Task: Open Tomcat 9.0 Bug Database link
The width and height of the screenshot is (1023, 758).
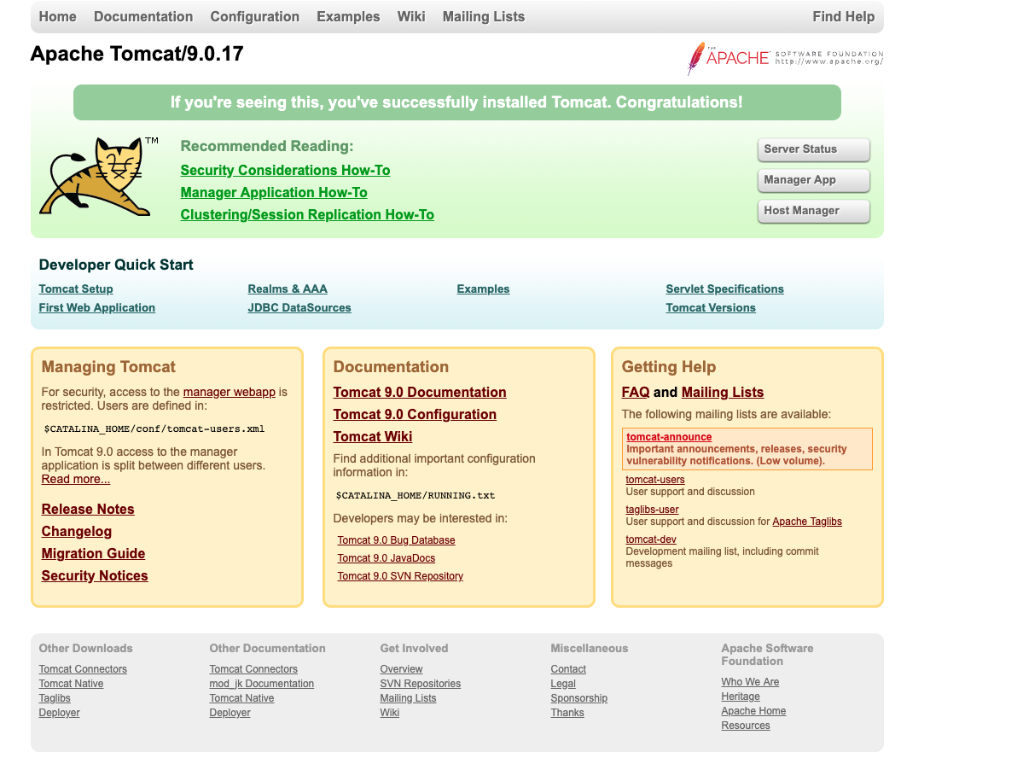Action: point(396,540)
